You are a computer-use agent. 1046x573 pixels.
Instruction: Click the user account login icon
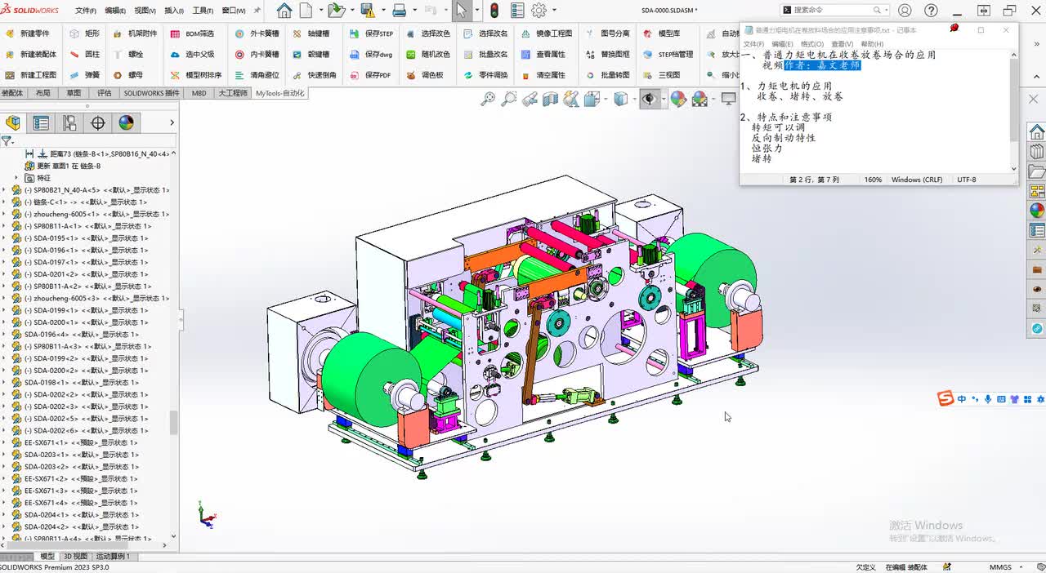coord(905,11)
